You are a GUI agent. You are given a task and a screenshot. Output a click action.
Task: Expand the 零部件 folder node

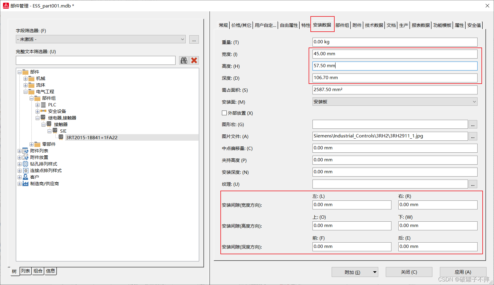[31, 144]
